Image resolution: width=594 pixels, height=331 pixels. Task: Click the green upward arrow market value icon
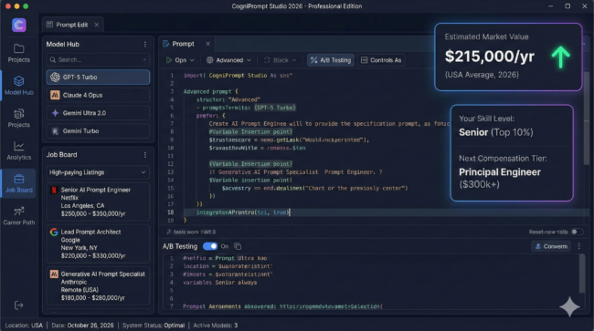pyautogui.click(x=560, y=57)
